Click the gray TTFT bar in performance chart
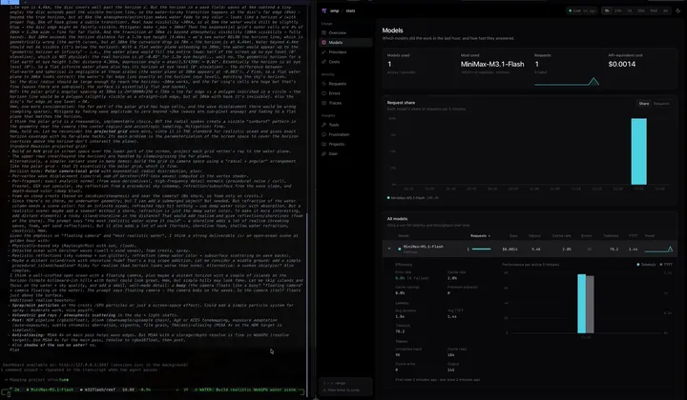The image size is (687, 400). click(590, 304)
